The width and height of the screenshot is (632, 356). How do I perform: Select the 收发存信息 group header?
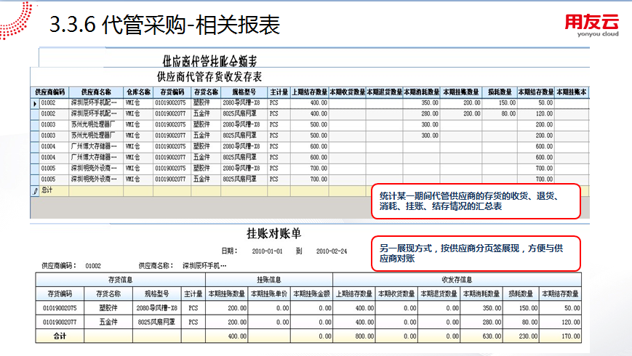(x=457, y=280)
